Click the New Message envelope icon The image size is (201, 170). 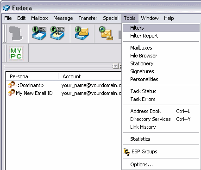[x=106, y=33]
